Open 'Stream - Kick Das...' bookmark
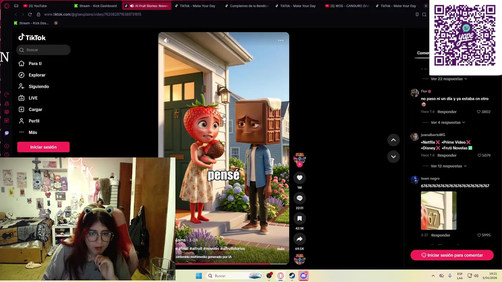Image resolution: width=502 pixels, height=282 pixels. pos(31,23)
